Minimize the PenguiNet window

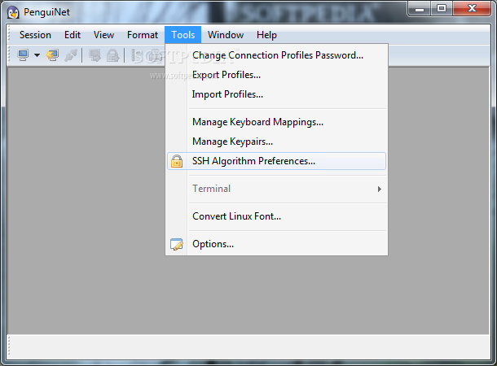click(x=419, y=9)
